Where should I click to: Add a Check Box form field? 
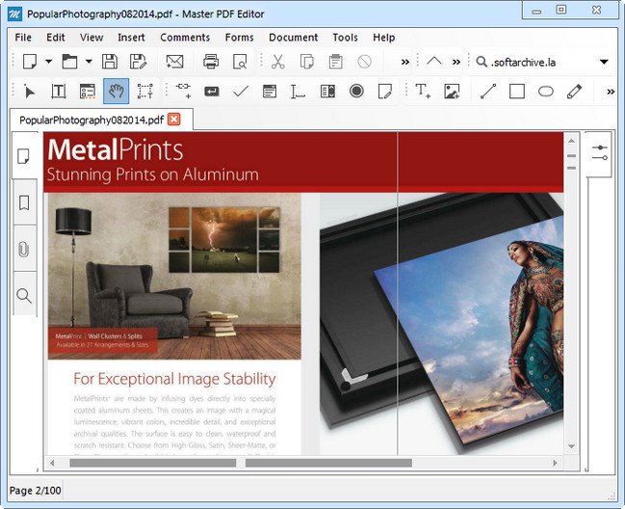(241, 92)
